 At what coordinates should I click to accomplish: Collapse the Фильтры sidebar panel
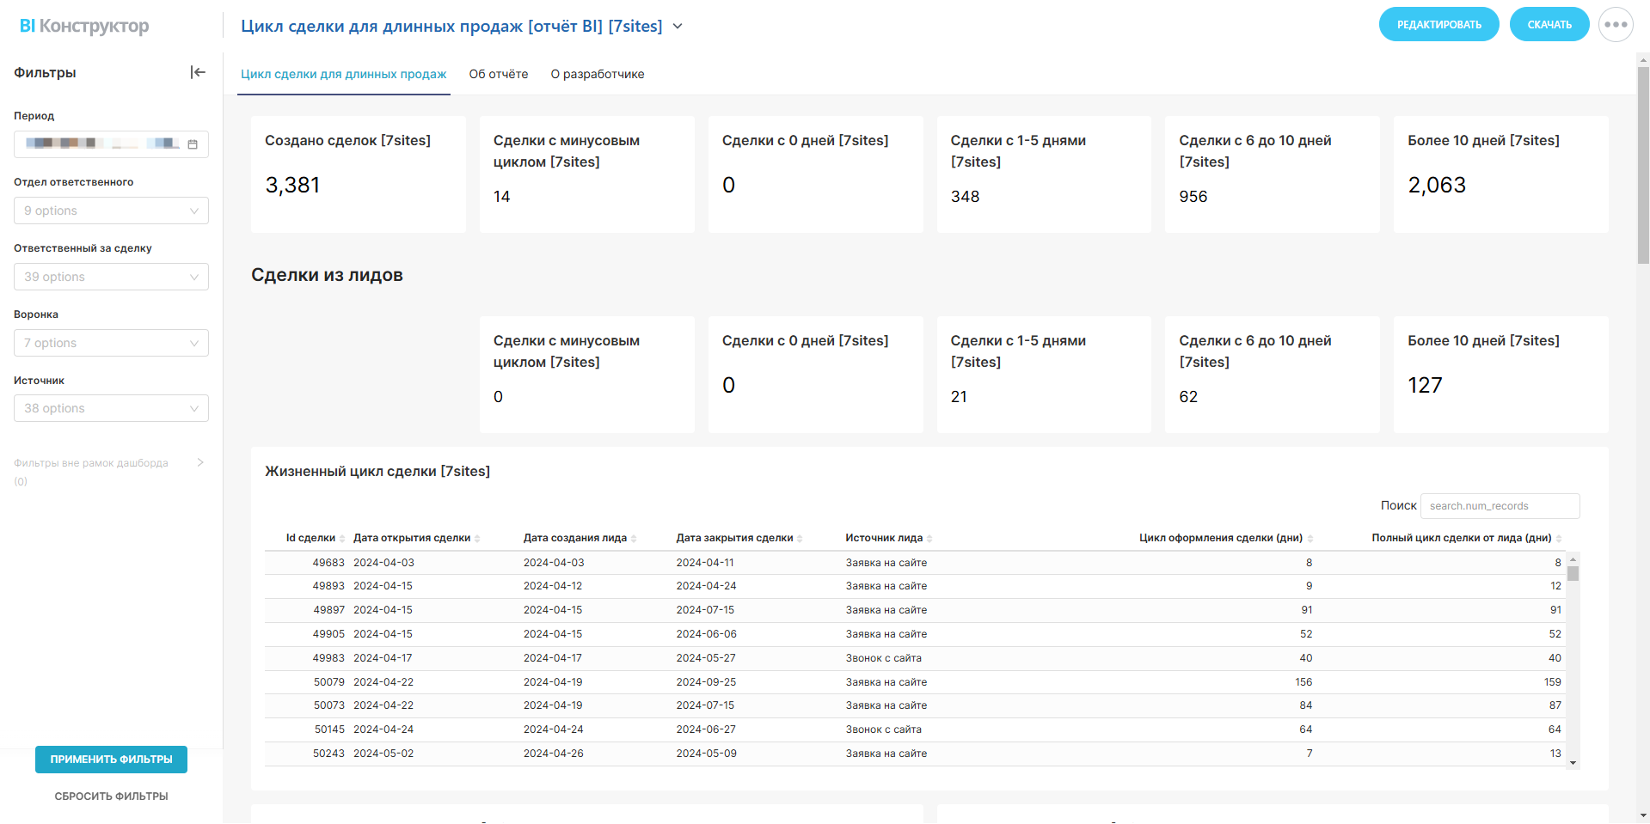198,73
